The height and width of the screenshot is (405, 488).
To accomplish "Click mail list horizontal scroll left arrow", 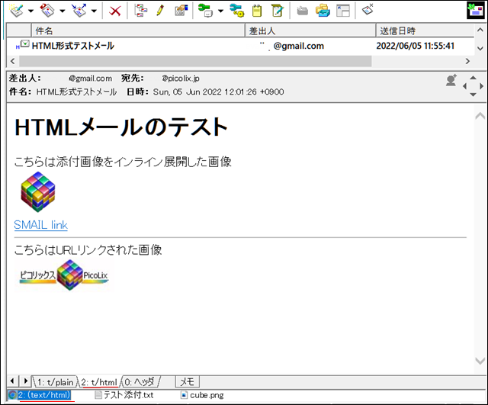I will click(x=12, y=61).
